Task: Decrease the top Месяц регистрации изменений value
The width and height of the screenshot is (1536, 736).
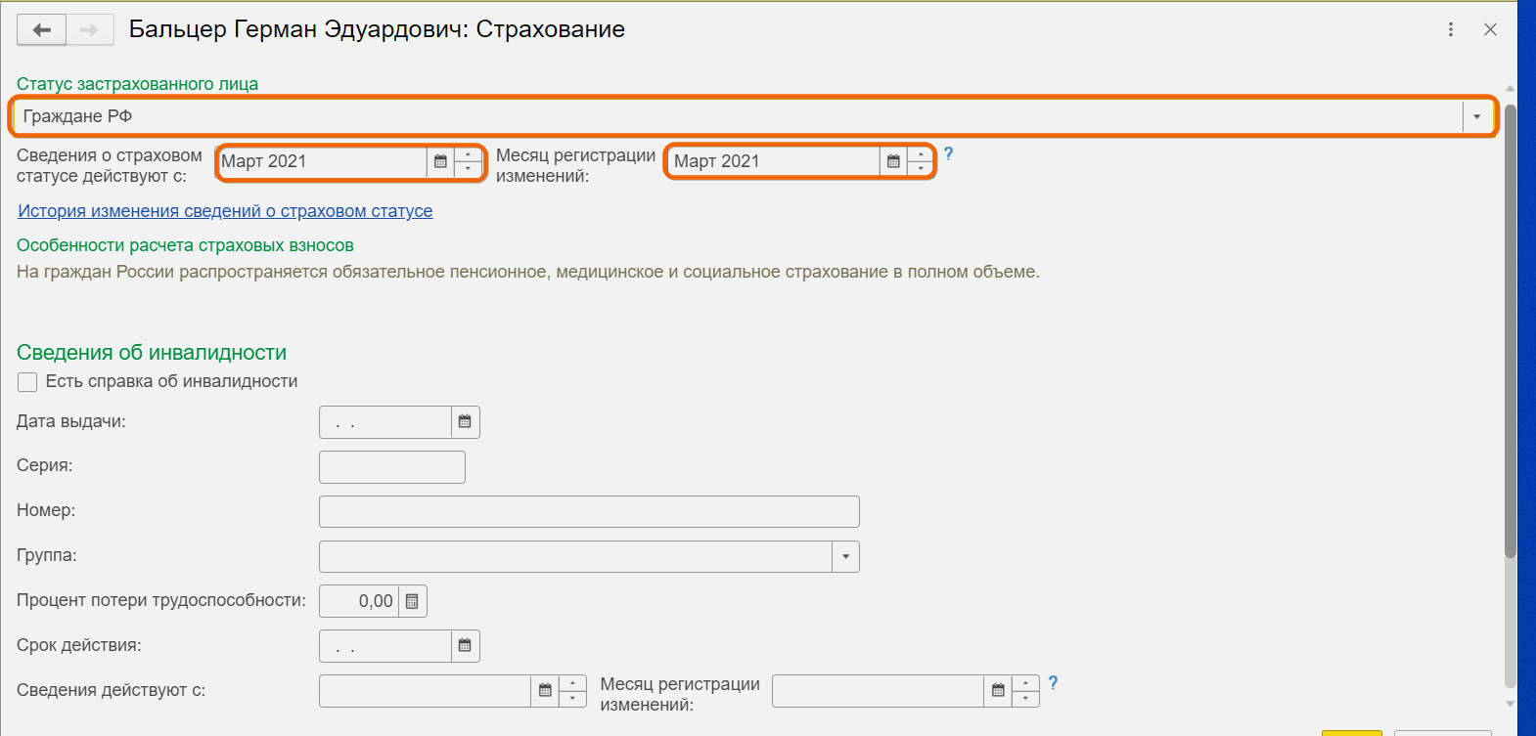Action: click(x=921, y=169)
